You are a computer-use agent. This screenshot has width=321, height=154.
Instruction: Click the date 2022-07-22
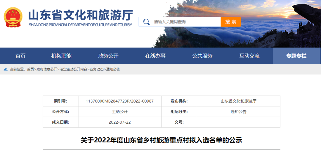(x=120, y=122)
